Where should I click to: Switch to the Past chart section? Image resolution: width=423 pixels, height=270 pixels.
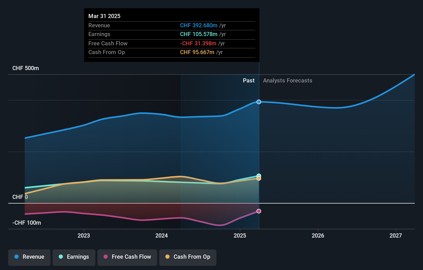pyautogui.click(x=249, y=80)
